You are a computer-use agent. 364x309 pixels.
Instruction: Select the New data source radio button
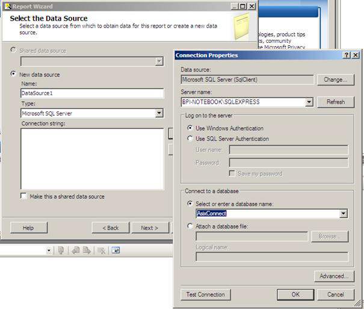13,73
